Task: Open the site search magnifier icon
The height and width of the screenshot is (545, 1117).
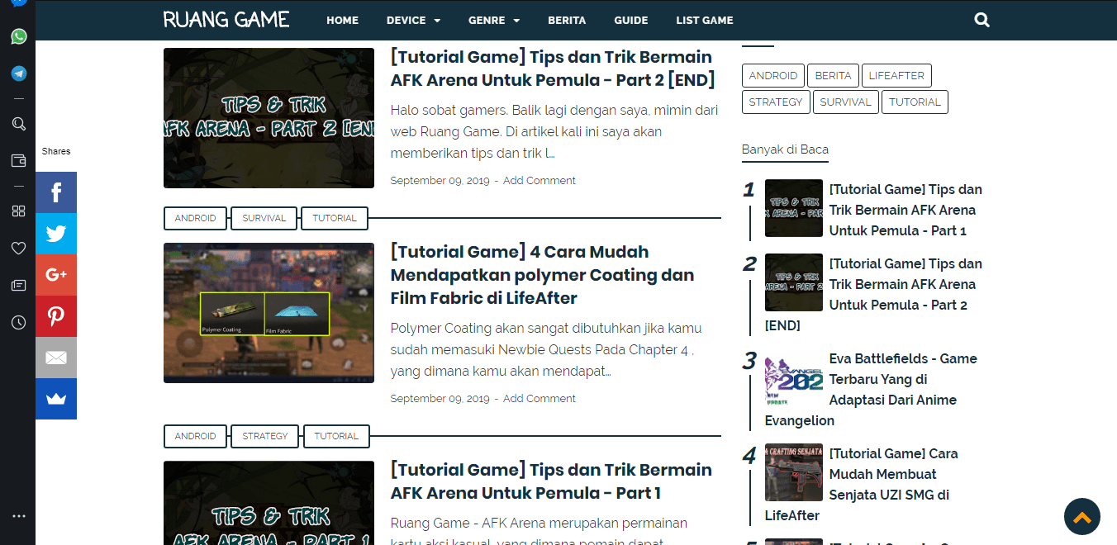Action: [982, 20]
